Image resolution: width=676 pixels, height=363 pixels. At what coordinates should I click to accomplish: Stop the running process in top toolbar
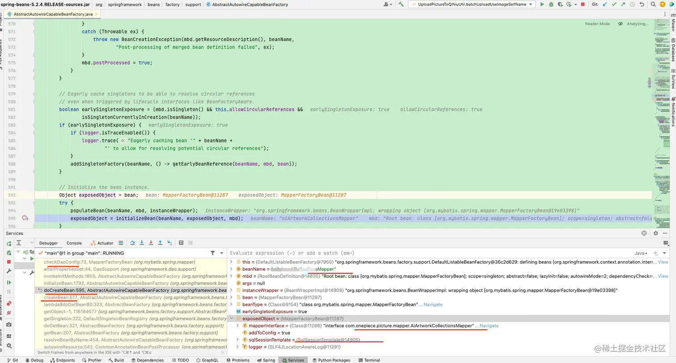point(583,4)
